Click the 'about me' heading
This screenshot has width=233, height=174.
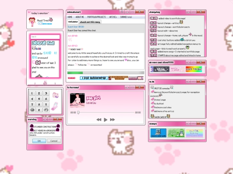coord(43,43)
